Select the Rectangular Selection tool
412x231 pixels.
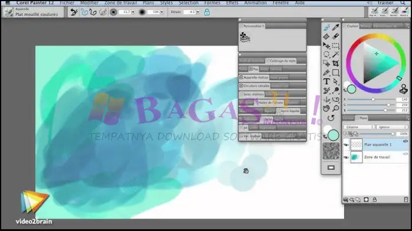pyautogui.click(x=335, y=45)
